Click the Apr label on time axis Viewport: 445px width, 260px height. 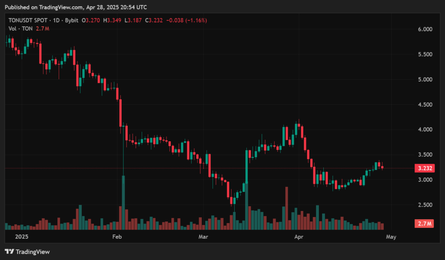(299, 237)
